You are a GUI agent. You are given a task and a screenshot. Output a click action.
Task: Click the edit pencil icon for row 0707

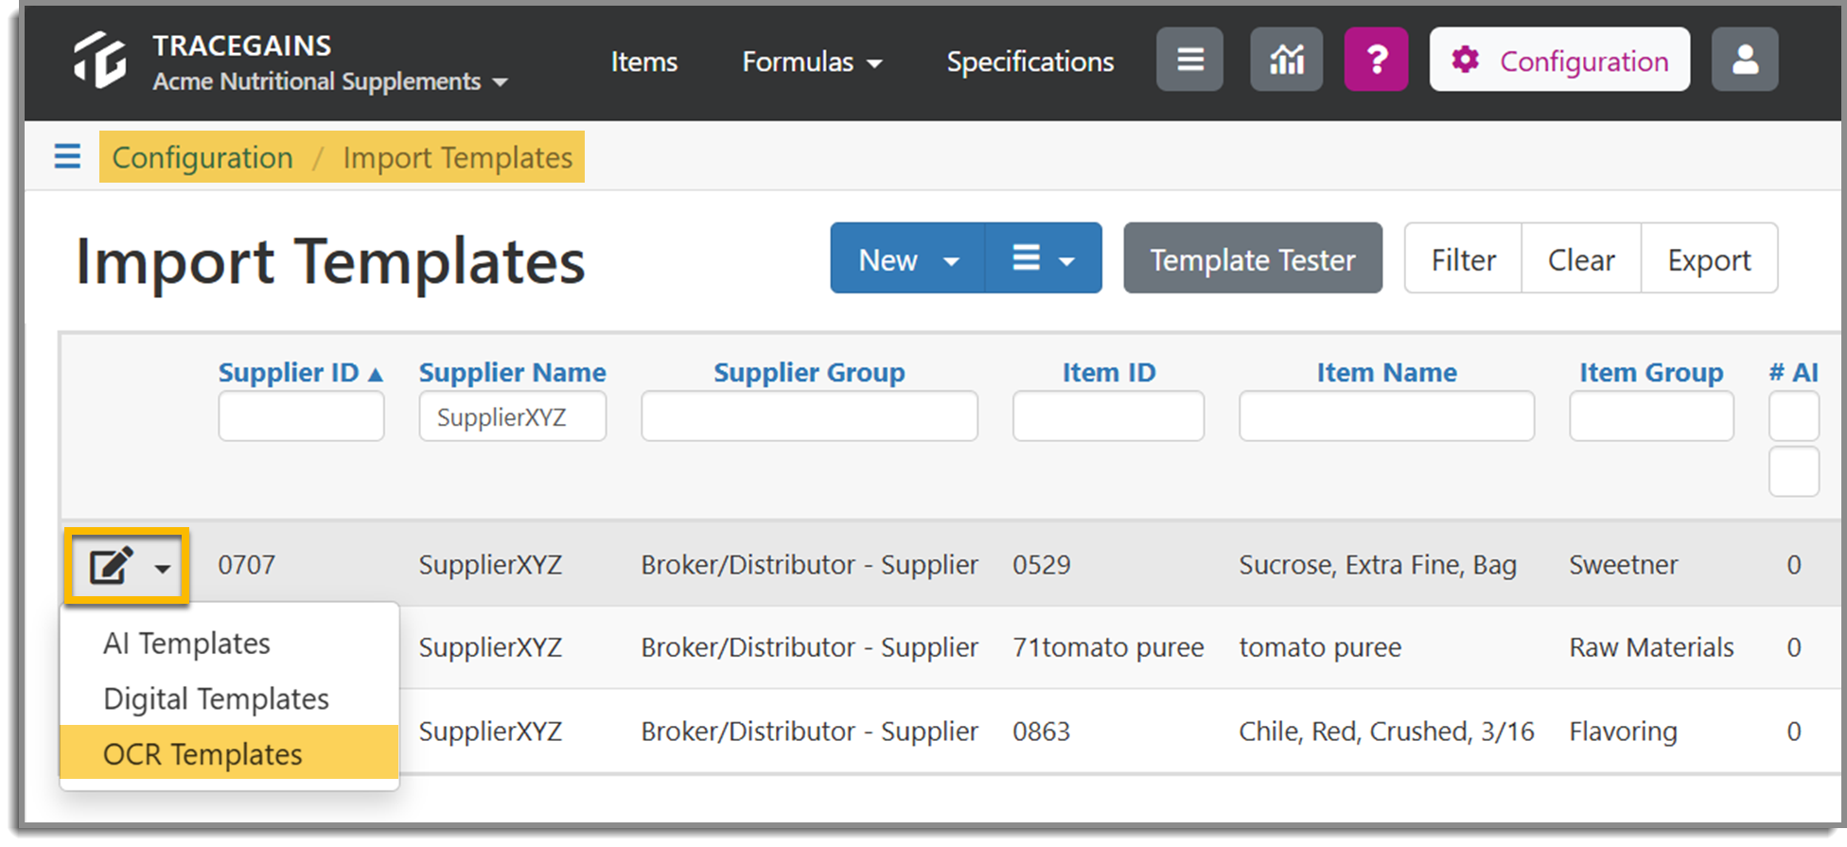pyautogui.click(x=111, y=566)
